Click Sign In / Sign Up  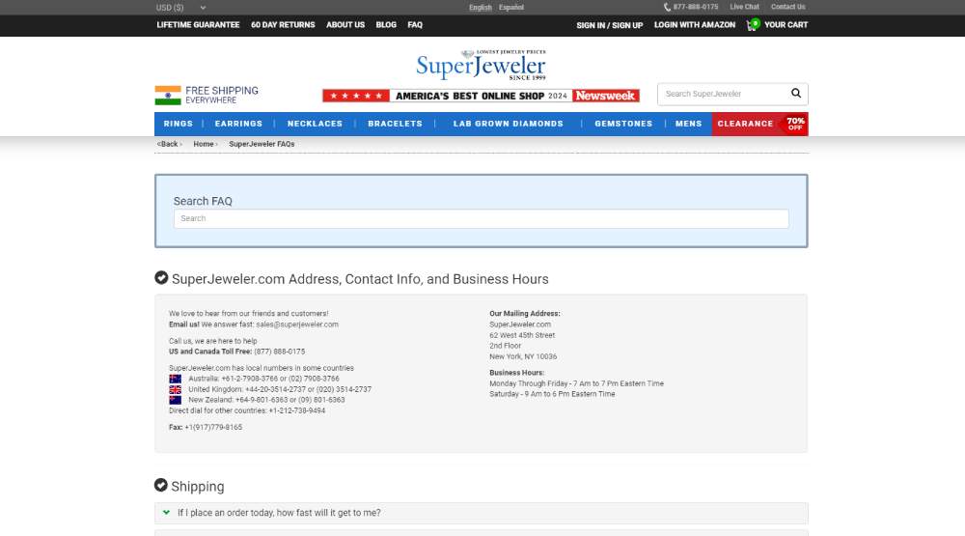tap(609, 25)
